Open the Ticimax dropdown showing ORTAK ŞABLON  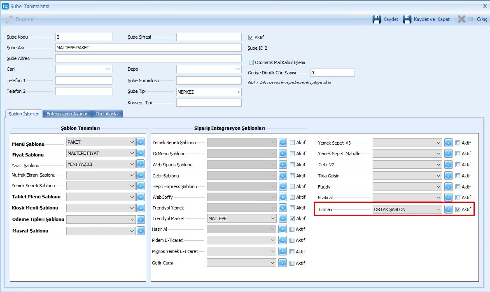(x=407, y=209)
